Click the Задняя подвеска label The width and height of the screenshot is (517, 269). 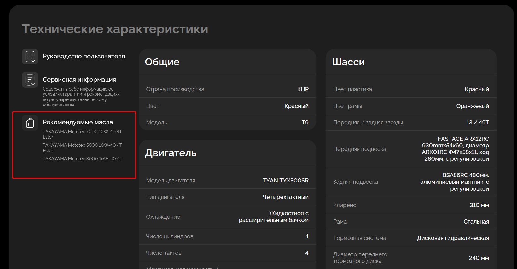tap(356, 182)
